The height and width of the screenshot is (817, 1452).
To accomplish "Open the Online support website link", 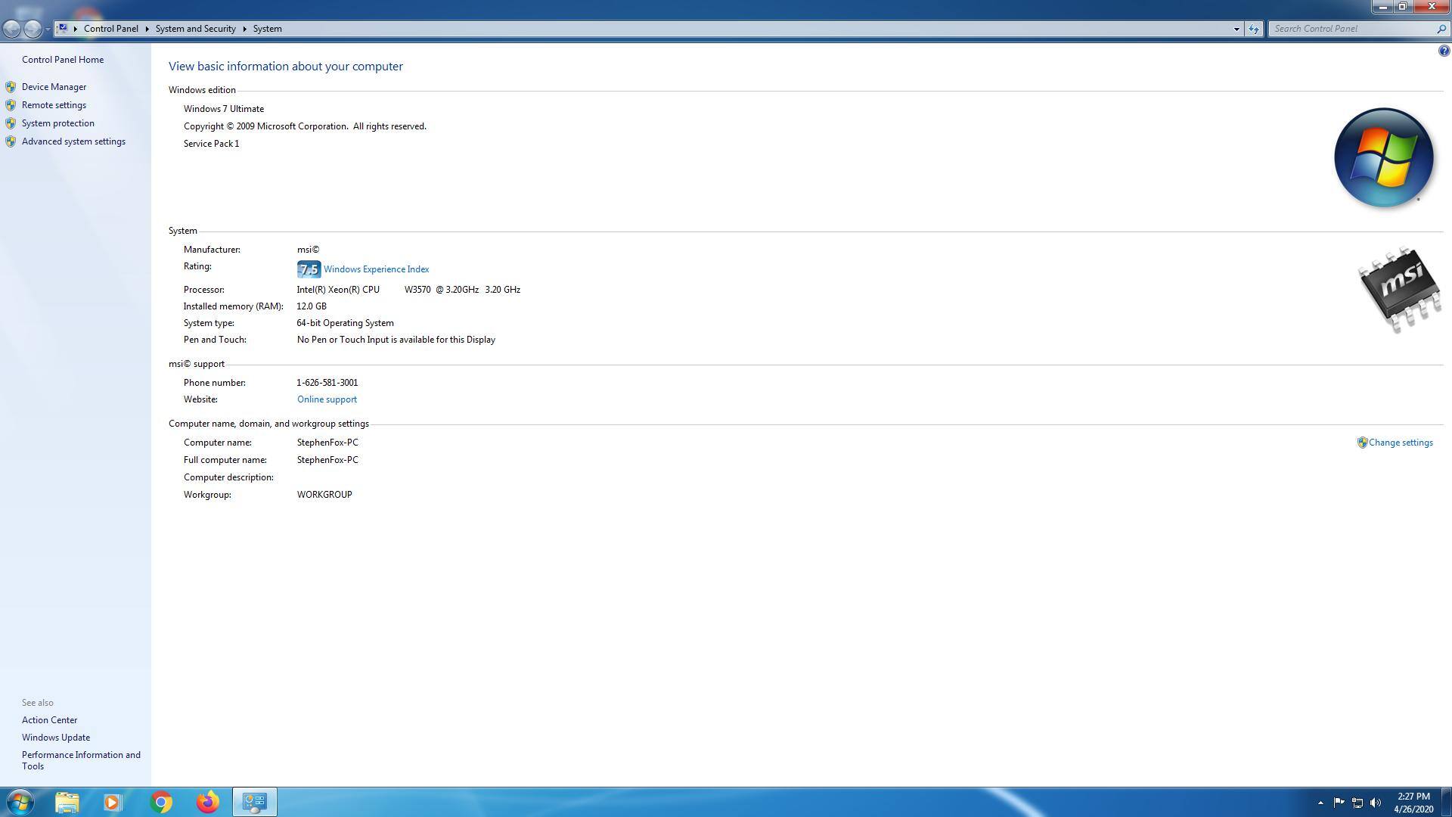I will click(x=327, y=399).
